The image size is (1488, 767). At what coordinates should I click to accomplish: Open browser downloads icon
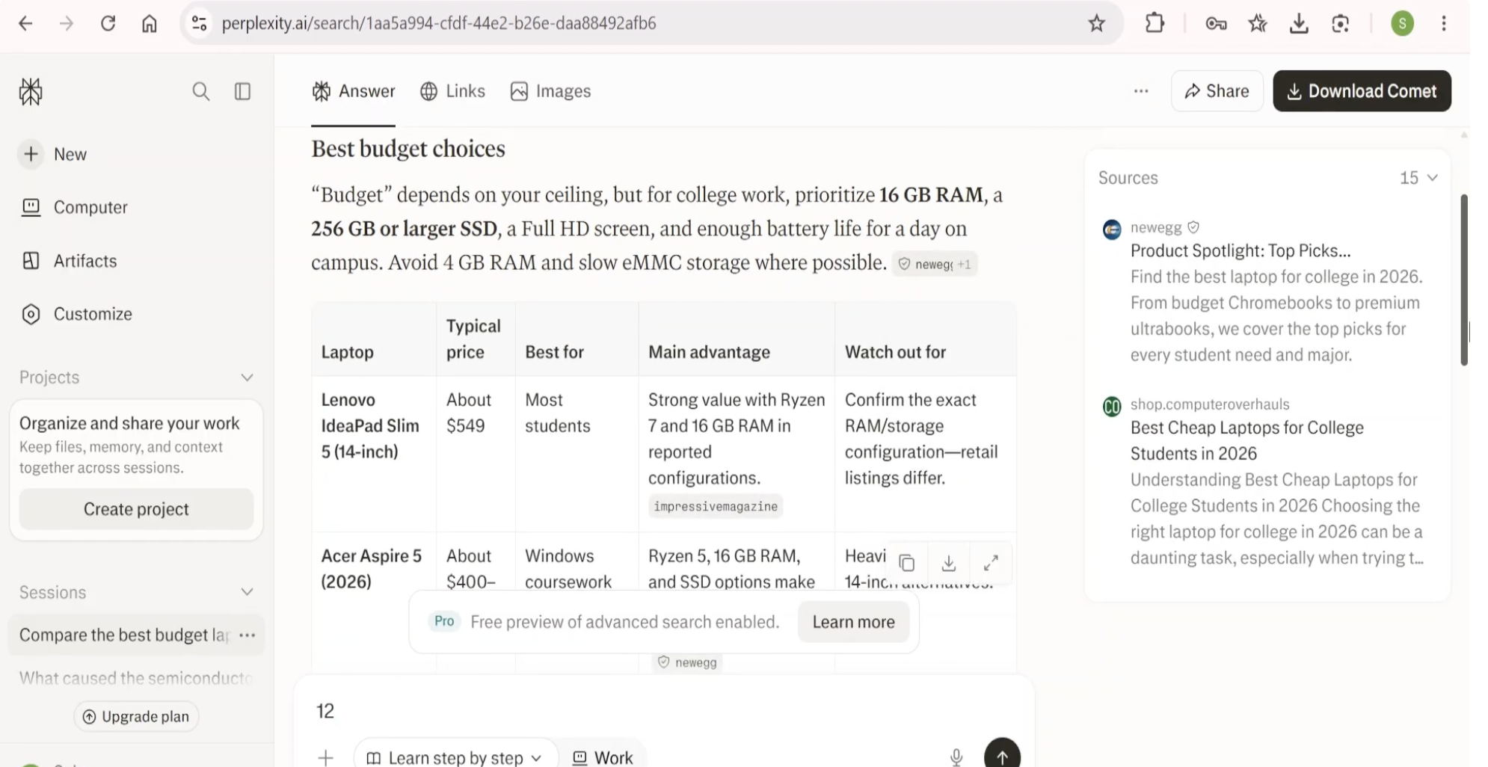click(1299, 23)
